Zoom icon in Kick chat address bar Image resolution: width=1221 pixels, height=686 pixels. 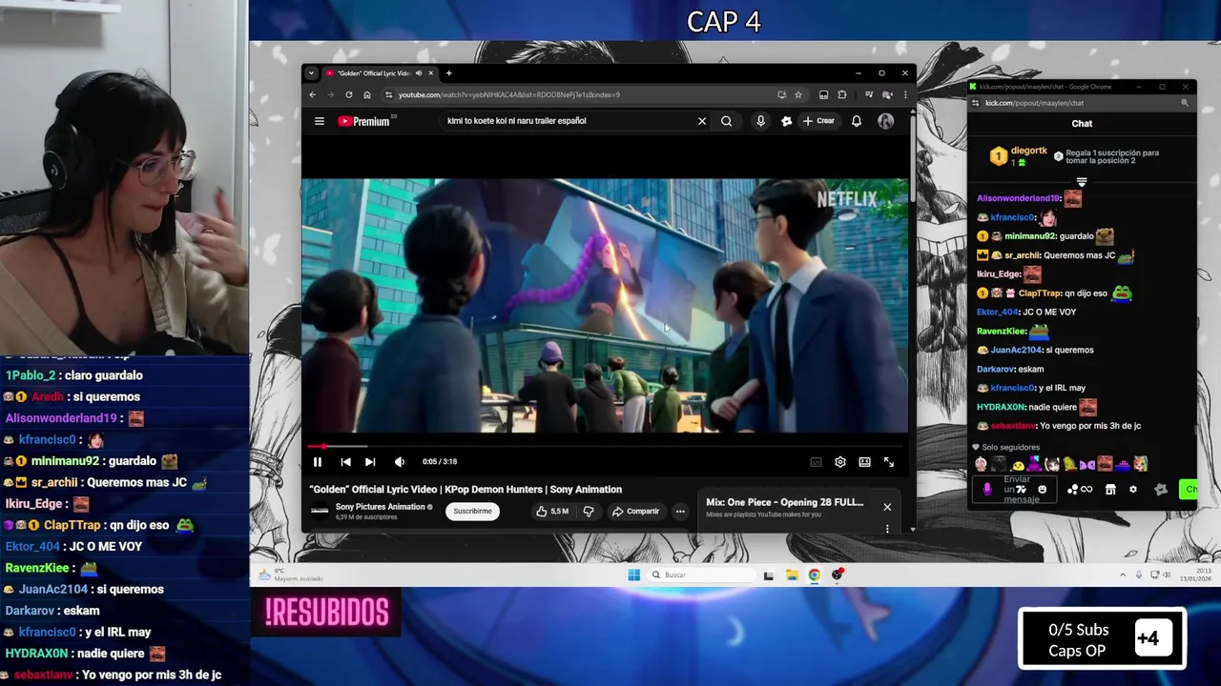click(1185, 103)
